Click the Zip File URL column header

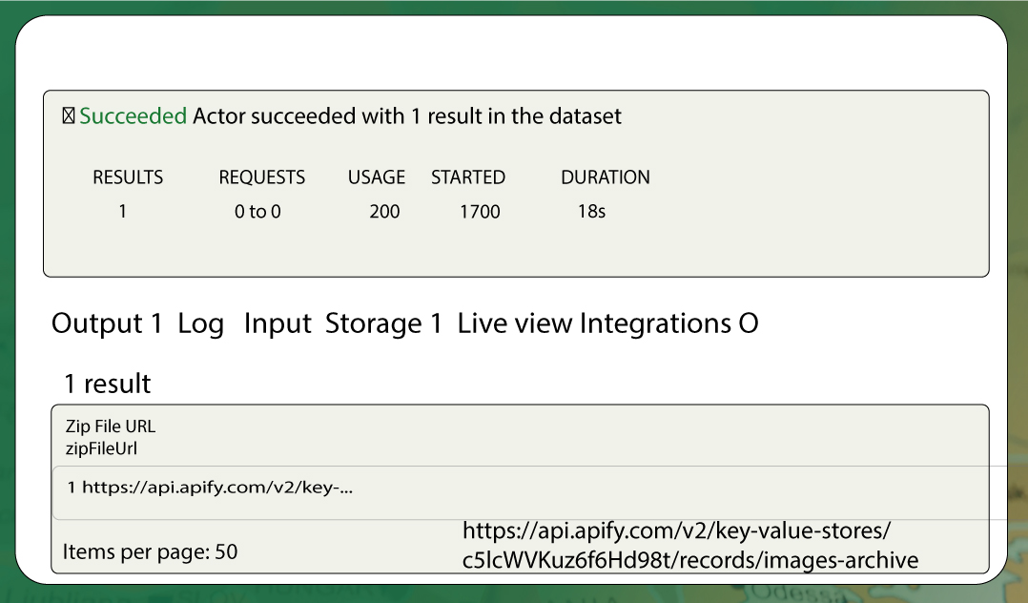[x=111, y=426]
